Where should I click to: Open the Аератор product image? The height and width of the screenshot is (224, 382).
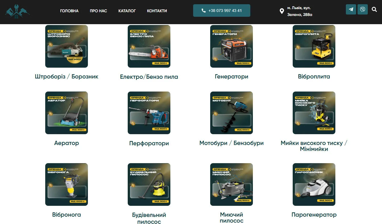(x=67, y=113)
